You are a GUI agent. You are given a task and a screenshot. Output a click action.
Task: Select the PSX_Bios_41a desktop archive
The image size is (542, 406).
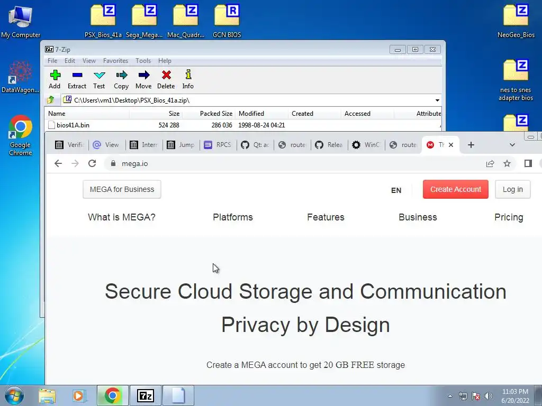click(103, 21)
